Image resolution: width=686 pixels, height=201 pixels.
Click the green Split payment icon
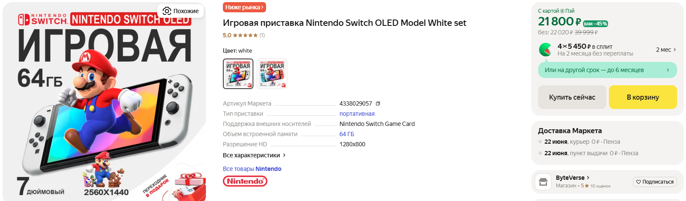point(545,50)
